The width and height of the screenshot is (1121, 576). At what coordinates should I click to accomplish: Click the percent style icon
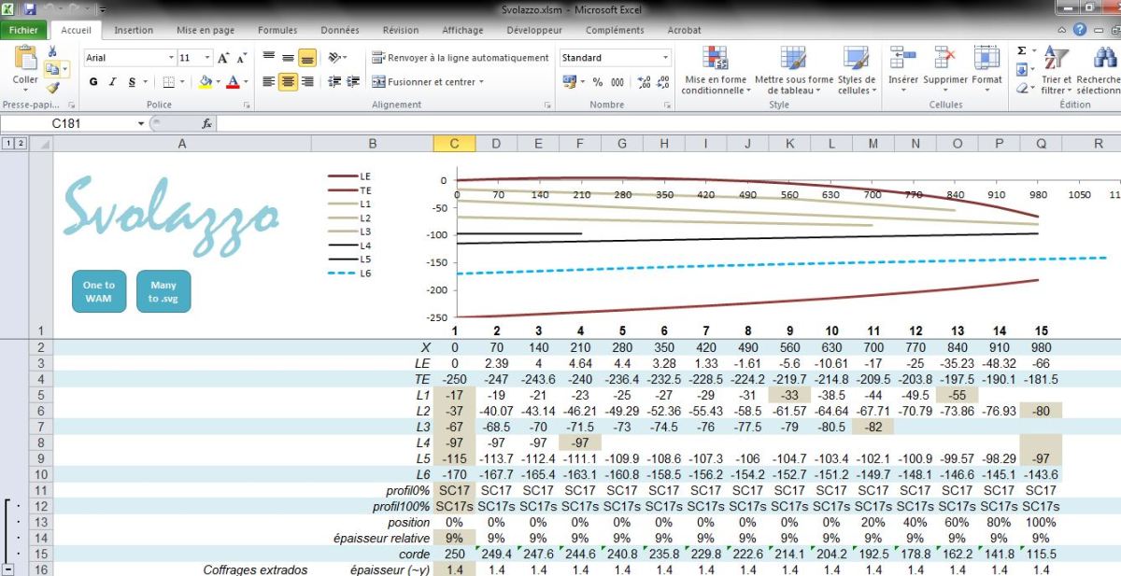click(x=597, y=82)
